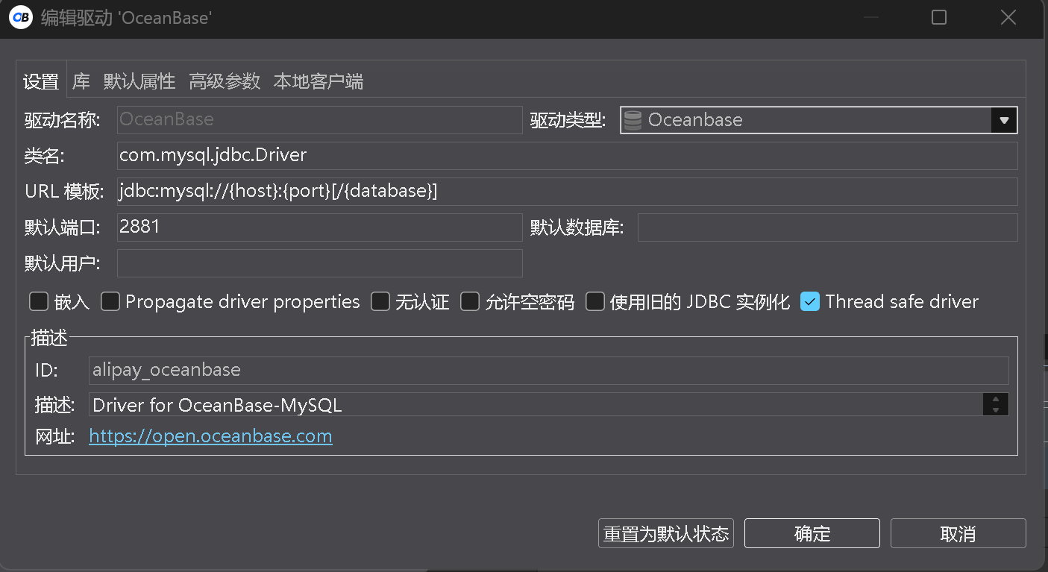
Task: Click the empty 默认数据库 field
Action: (x=828, y=227)
